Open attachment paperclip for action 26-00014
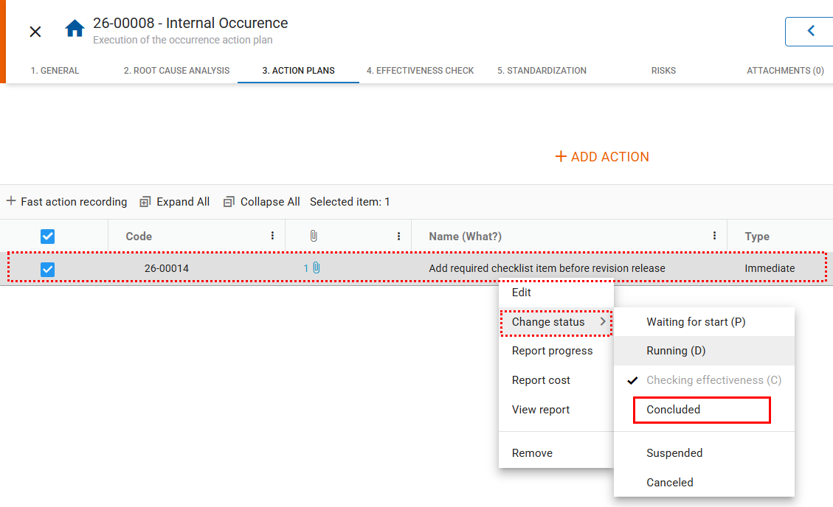Screen dimensions: 833x507 [316, 268]
